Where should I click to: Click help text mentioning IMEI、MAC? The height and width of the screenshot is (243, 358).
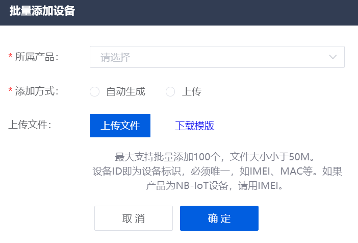(x=217, y=171)
